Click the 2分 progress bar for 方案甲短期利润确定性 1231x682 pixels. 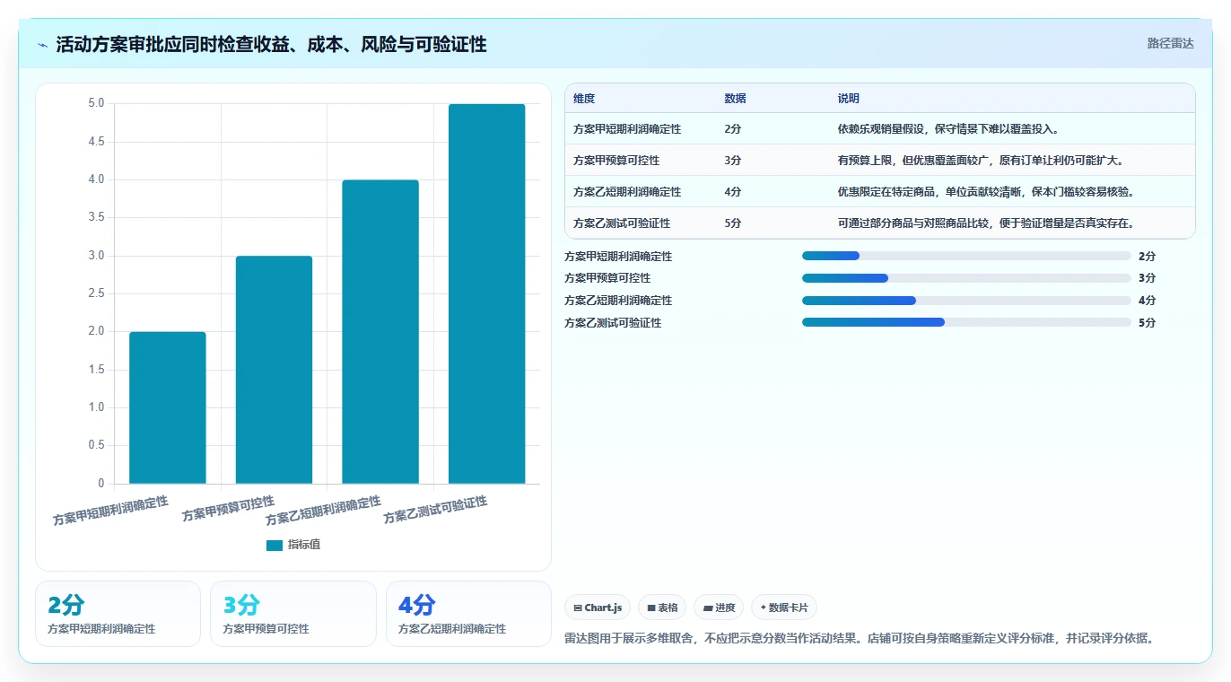966,256
